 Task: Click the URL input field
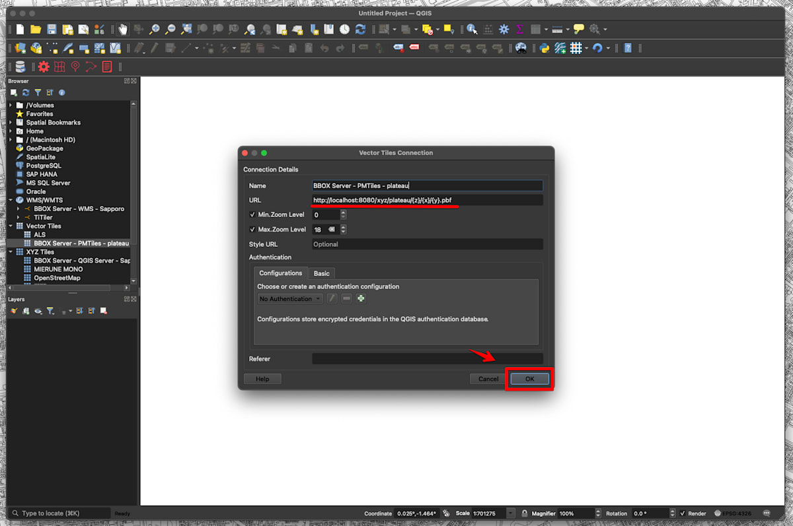point(428,200)
